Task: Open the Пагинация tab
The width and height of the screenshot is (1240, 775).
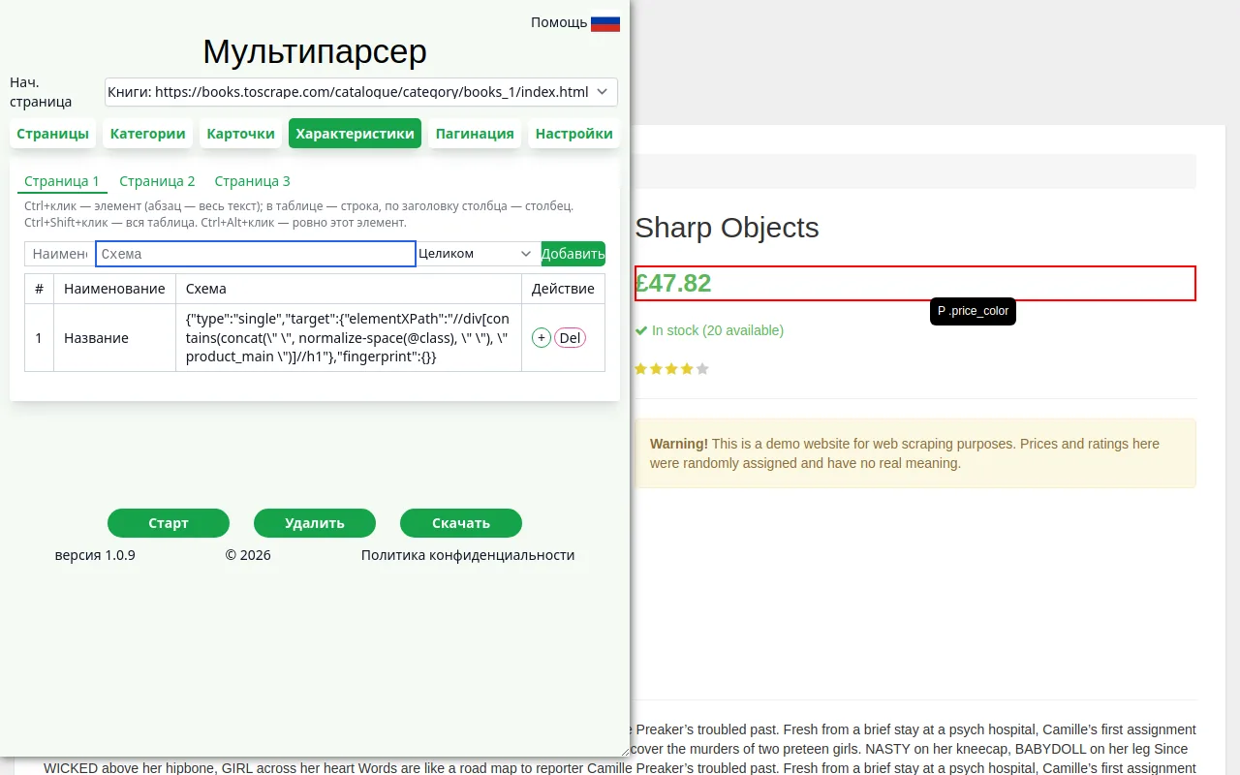Action: coord(475,134)
